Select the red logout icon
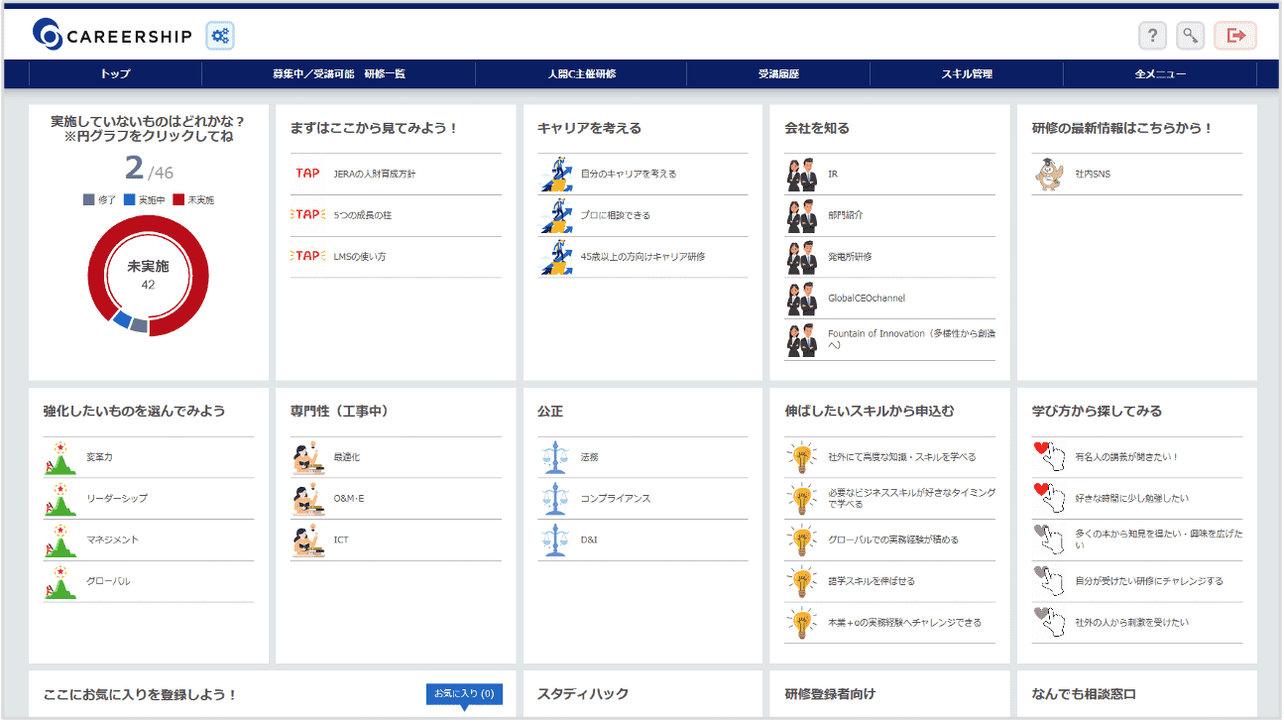 click(x=1235, y=35)
